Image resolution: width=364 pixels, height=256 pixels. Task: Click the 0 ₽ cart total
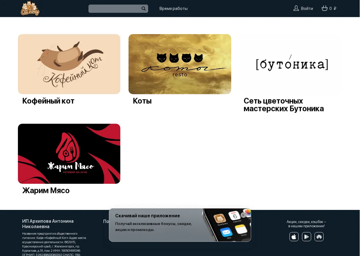pyautogui.click(x=333, y=8)
